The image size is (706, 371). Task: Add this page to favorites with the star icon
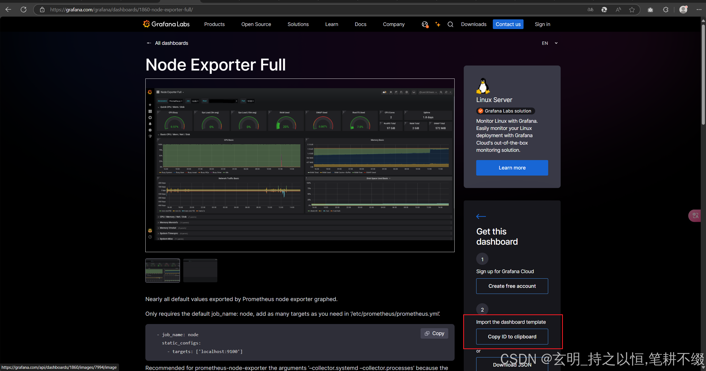pos(632,10)
